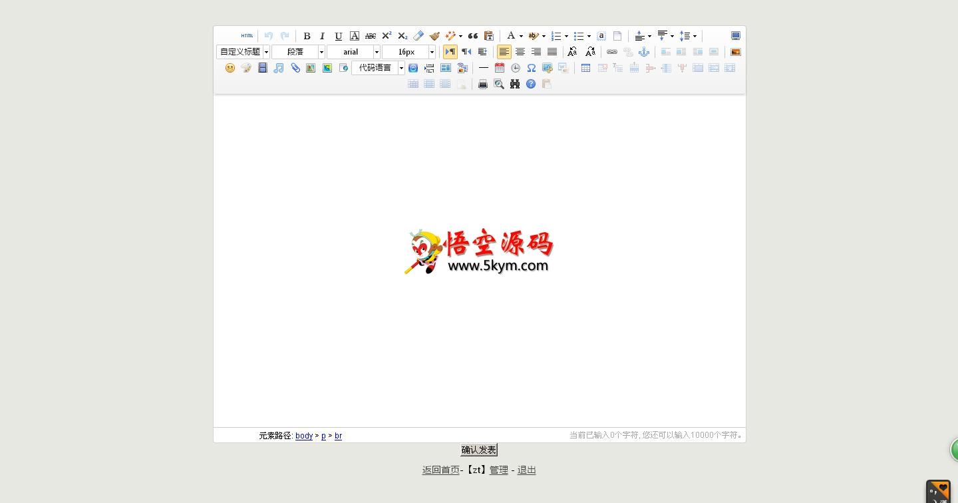Screen dimensions: 958x503
Task: Insert a table
Action: coord(585,68)
